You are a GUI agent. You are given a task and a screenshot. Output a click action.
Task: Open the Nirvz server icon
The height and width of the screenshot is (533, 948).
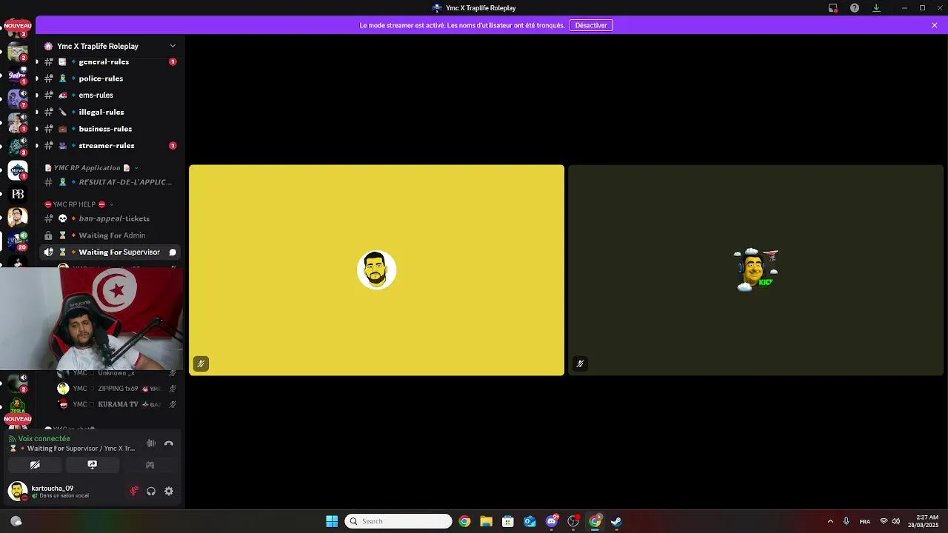click(18, 171)
